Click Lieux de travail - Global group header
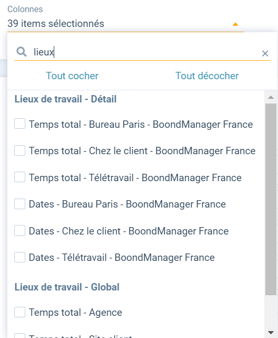278x338 pixels. point(67,287)
